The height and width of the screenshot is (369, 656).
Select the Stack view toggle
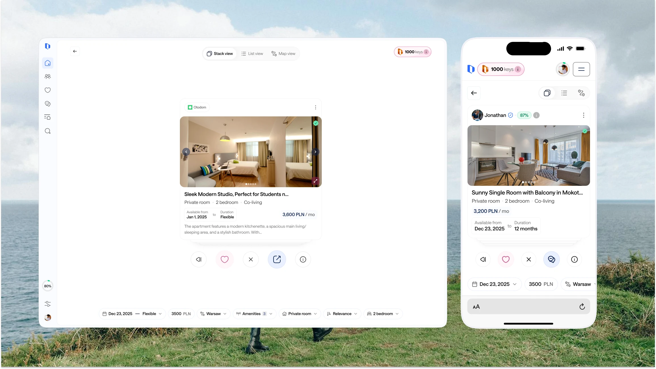coord(220,54)
